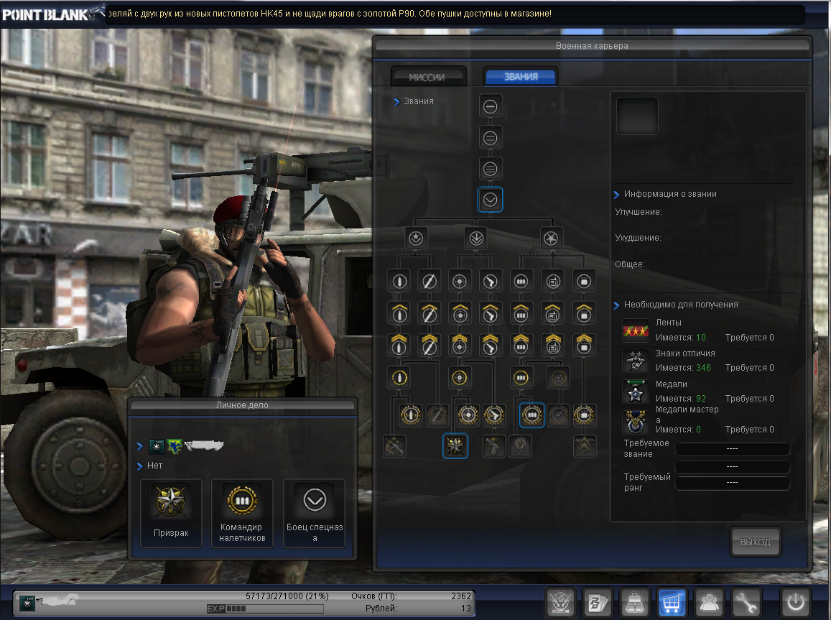831x620 pixels.
Task: Select the laurel-wreath crosshair rank icon
Action: pyautogui.click(x=468, y=415)
